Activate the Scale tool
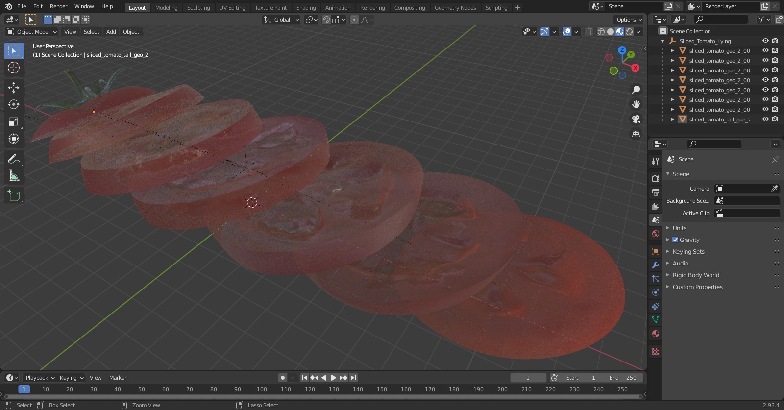This screenshot has width=784, height=410. point(14,121)
